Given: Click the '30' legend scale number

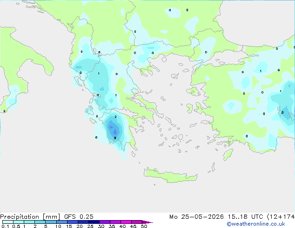Looking at the screenshot, I should [x=101, y=226].
